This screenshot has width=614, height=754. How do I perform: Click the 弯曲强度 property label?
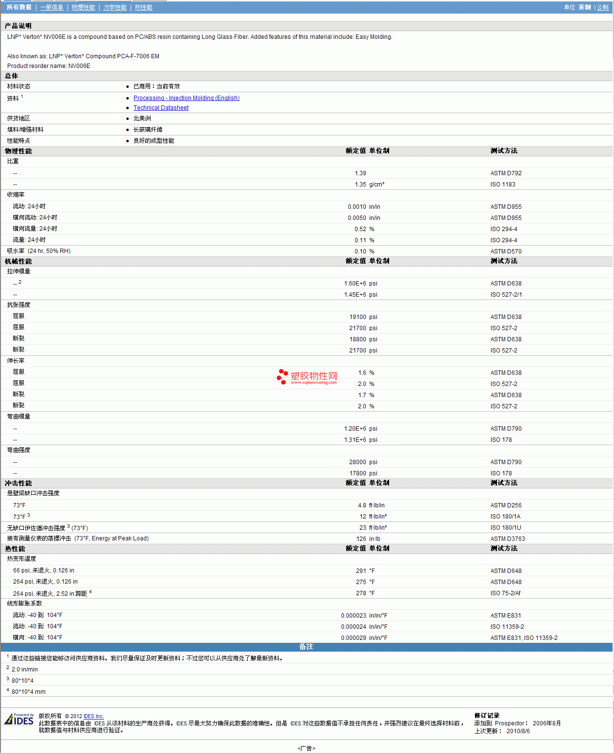tap(18, 450)
